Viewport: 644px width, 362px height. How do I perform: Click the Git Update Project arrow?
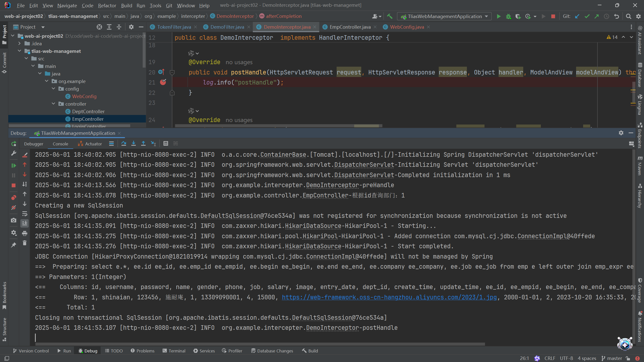[577, 16]
